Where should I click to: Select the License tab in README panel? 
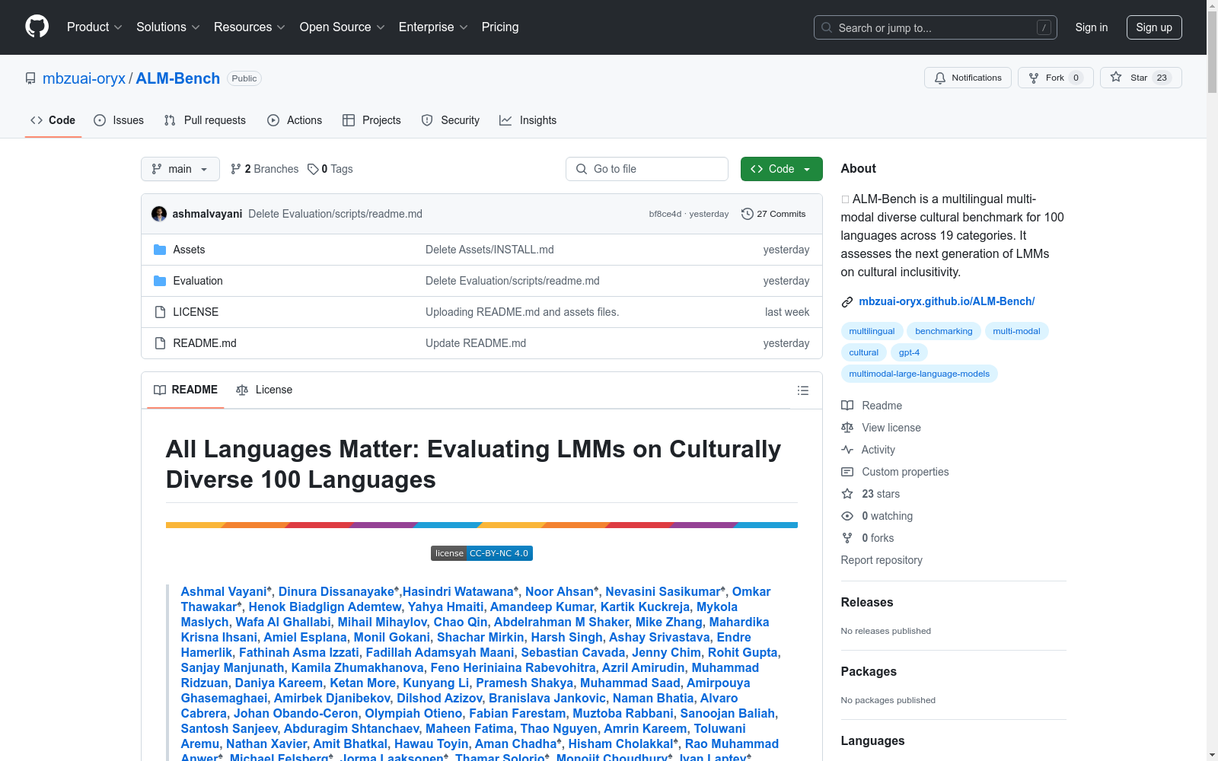pos(264,390)
